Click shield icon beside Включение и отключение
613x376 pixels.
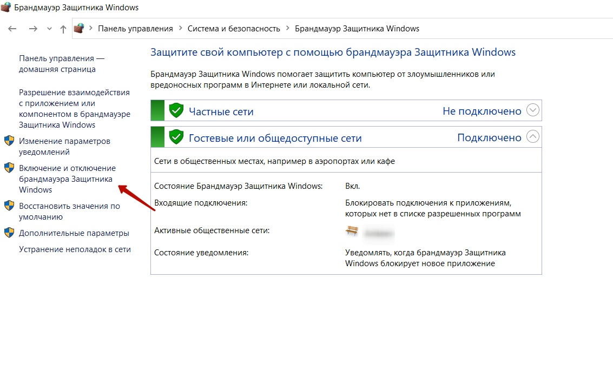tap(9, 168)
